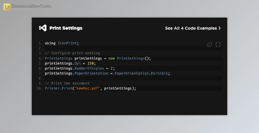Click the Print Settings heading

(x=66, y=28)
